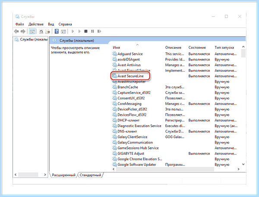259x197 pixels.
Task: Select Google Software Updater service
Action: pyautogui.click(x=136, y=165)
